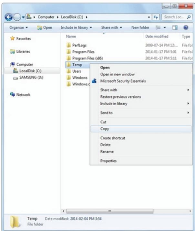Select the Users folder name
Viewport: 195px width, 231px height.
pos(77,71)
